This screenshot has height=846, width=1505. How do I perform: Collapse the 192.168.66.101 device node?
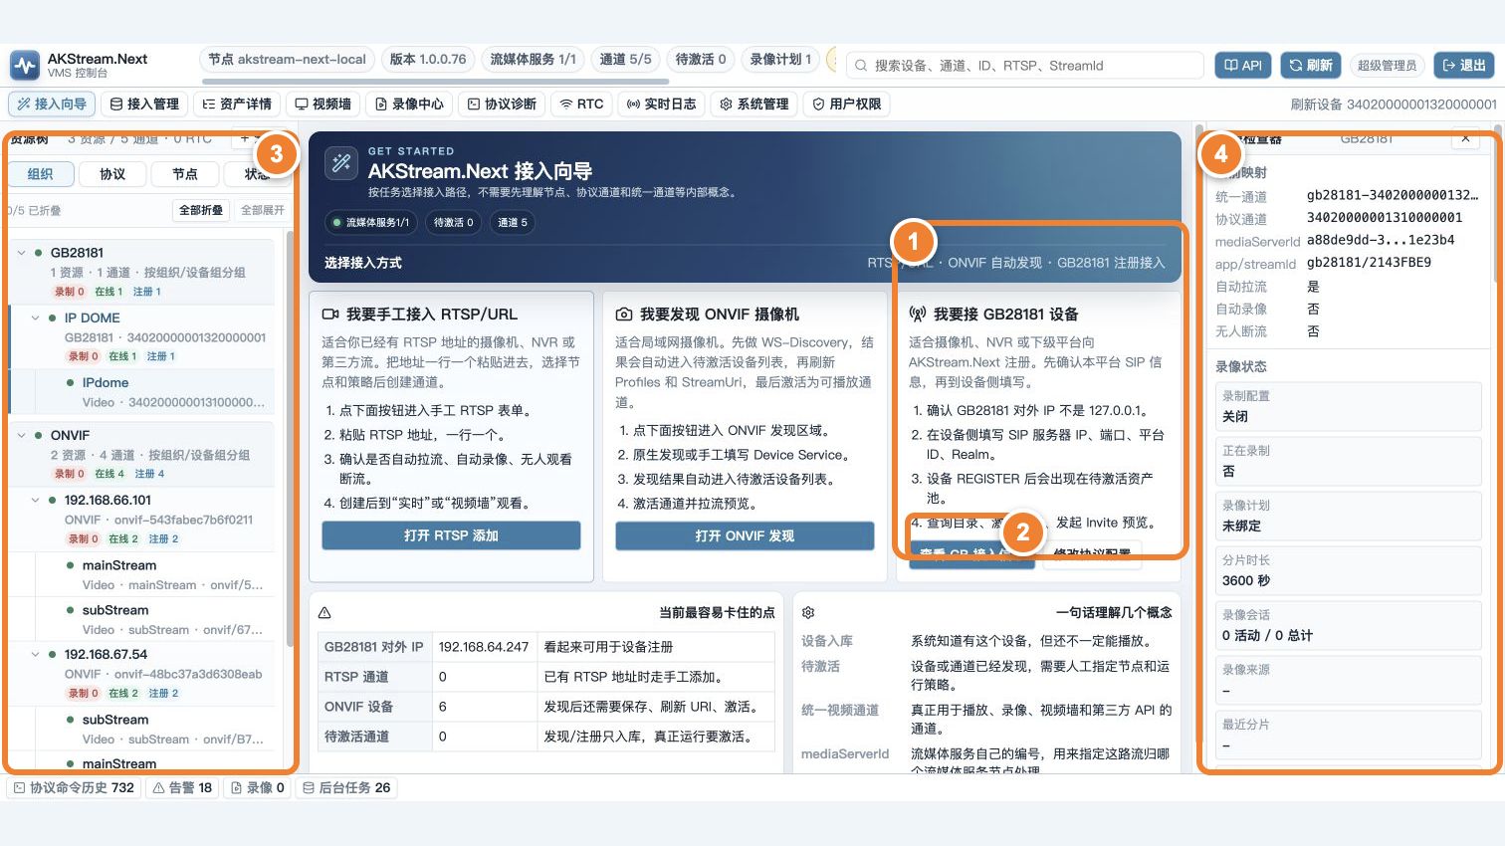35,501
